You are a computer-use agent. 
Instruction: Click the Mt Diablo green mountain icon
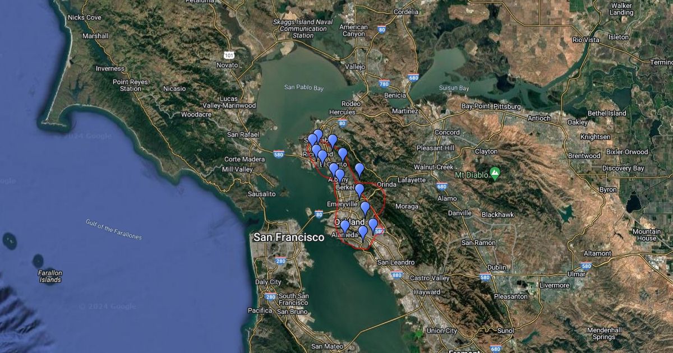pos(495,173)
